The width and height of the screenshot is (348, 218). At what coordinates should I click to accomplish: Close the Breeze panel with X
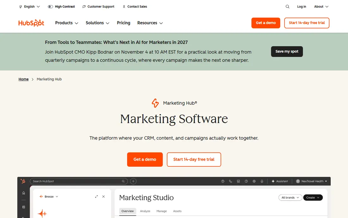tap(103, 196)
